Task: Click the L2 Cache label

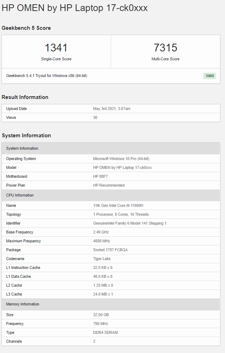Action: click(x=14, y=286)
